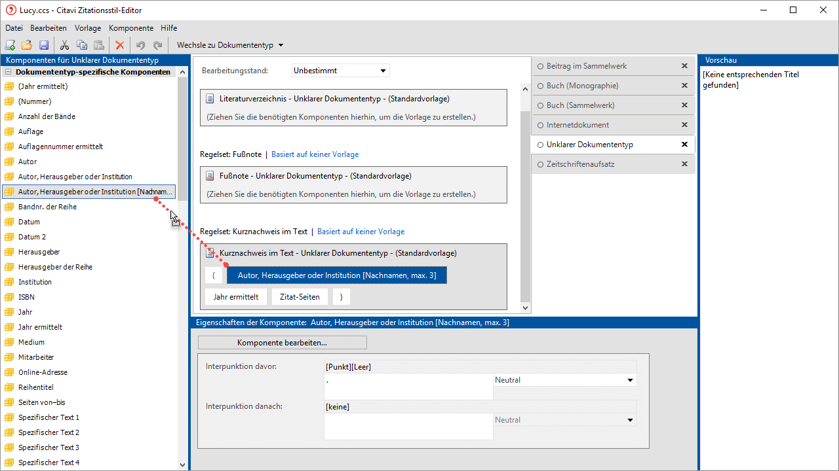Click the Interpunktion danach text field
The image size is (839, 471).
point(408,427)
